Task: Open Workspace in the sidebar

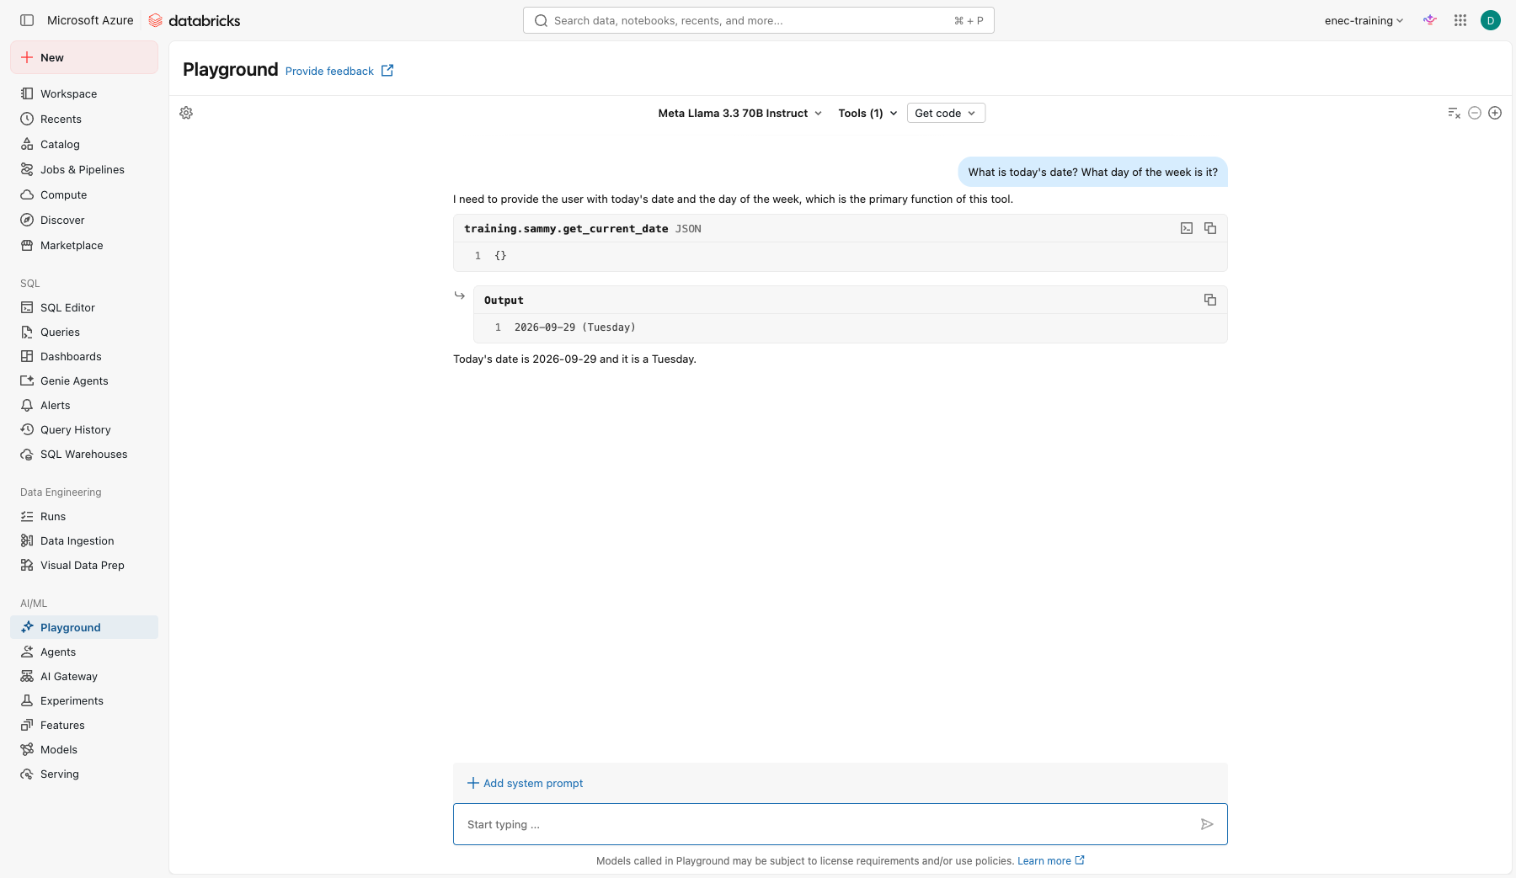Action: point(84,93)
